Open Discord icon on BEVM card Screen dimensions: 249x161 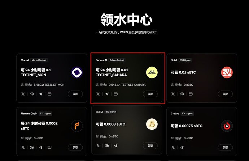tap(107, 145)
